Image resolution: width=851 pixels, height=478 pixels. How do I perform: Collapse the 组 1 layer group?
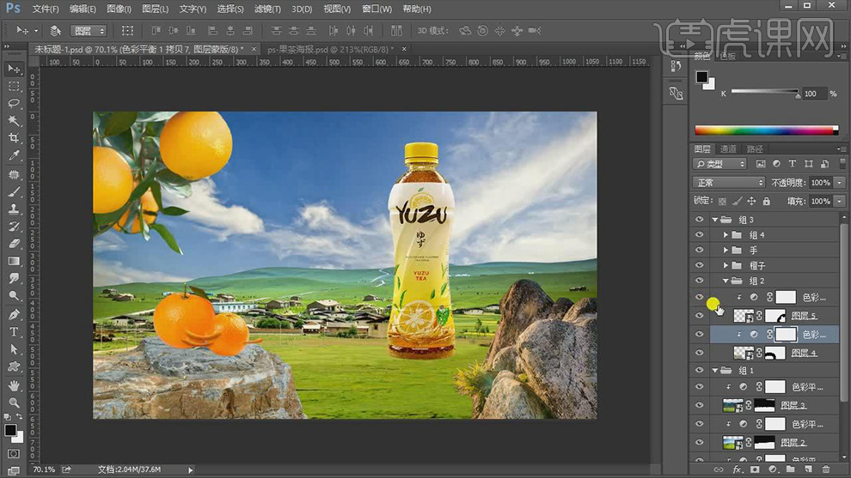(x=715, y=370)
